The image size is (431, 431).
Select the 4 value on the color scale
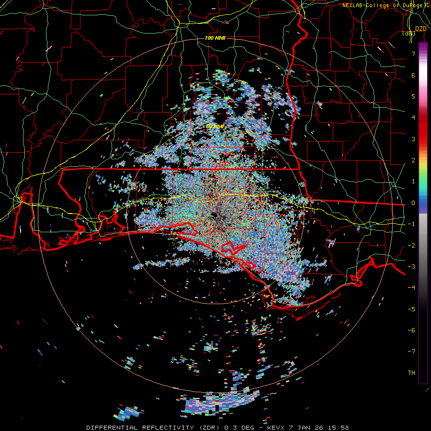[x=413, y=118]
